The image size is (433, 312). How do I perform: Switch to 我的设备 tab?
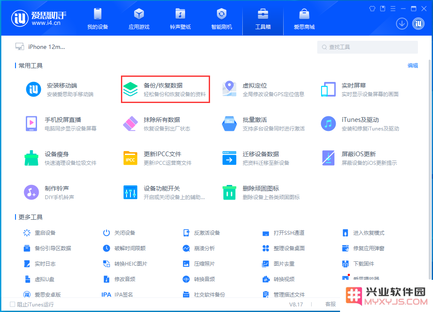point(97,19)
